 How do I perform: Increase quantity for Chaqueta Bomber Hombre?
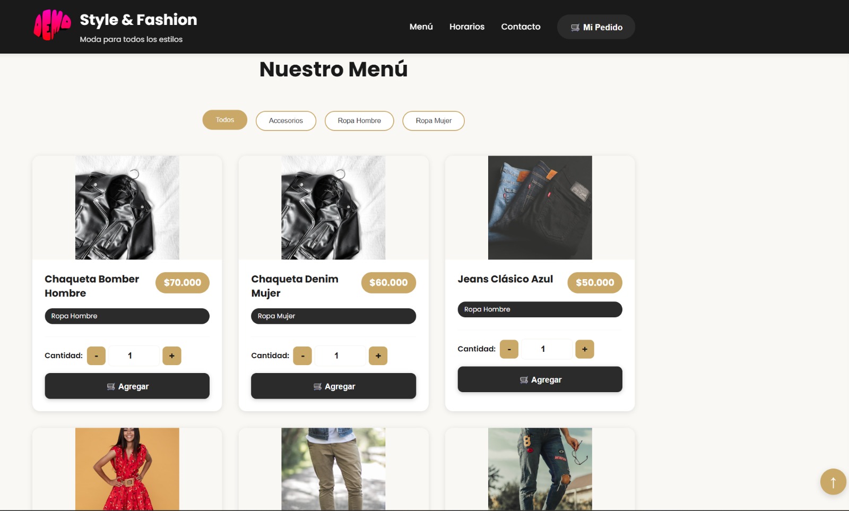(x=172, y=356)
